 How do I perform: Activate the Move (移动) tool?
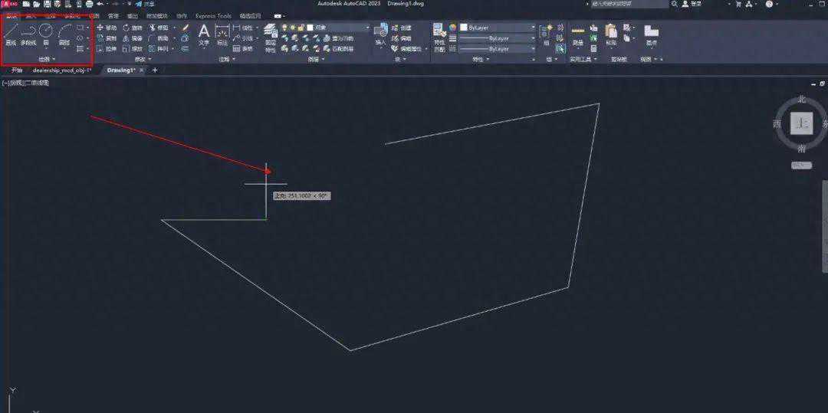coord(107,28)
